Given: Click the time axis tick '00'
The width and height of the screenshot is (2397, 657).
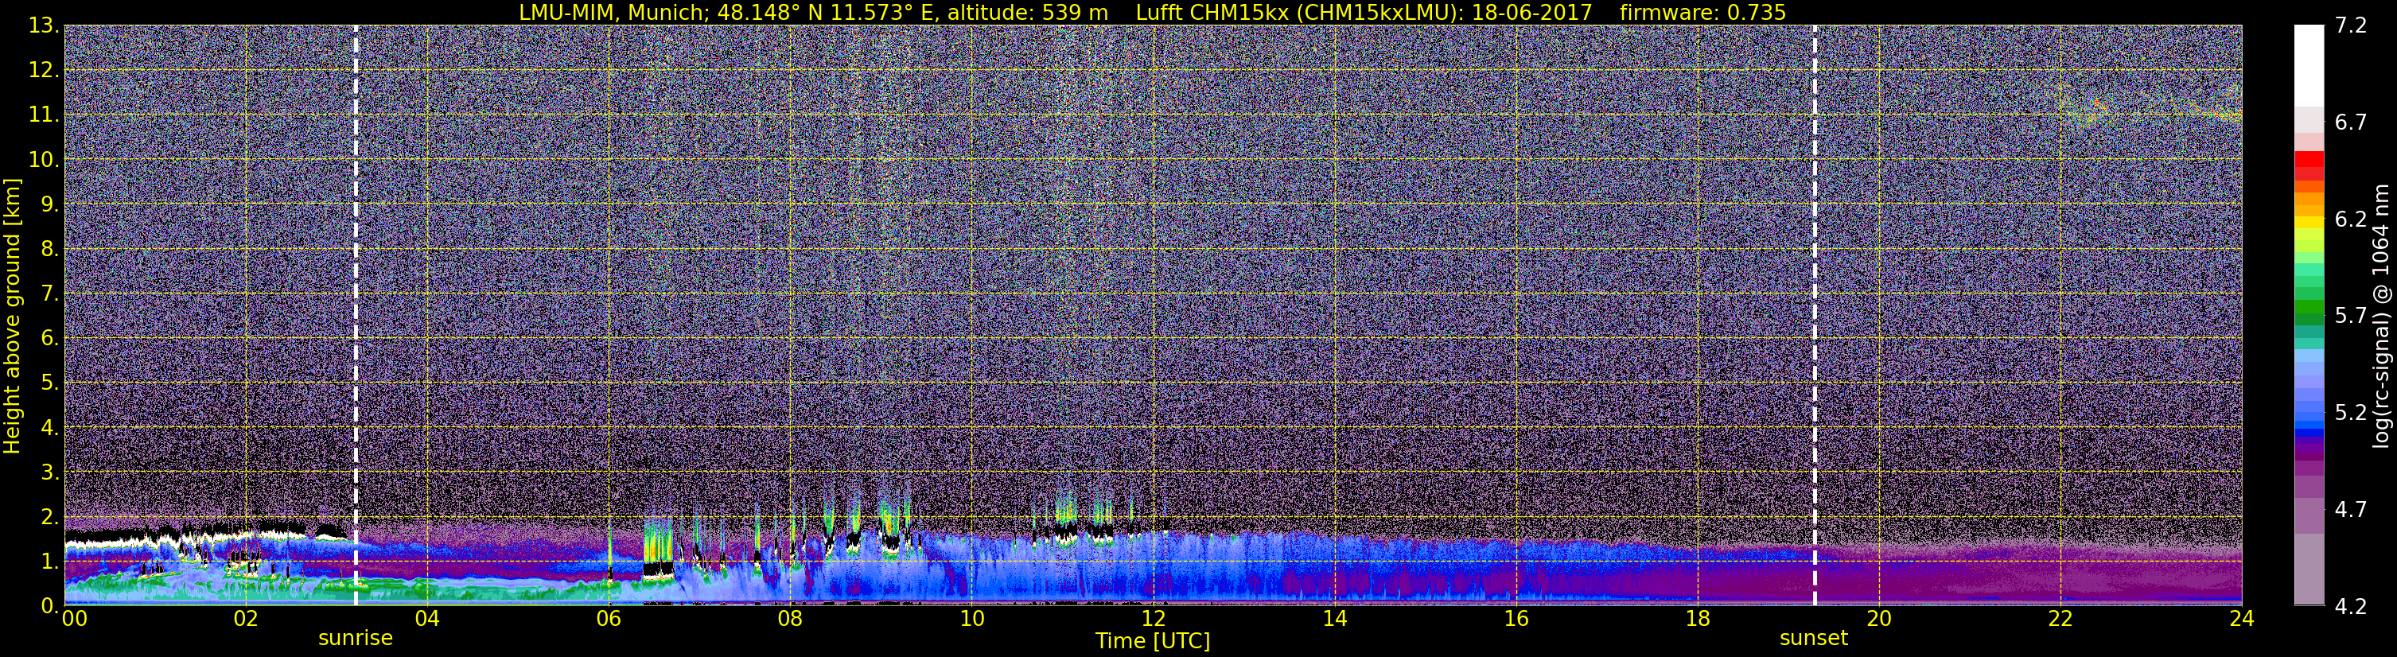Looking at the screenshot, I should click(x=75, y=619).
